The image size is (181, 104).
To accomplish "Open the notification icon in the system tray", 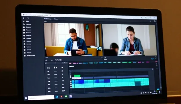I will (x=160, y=92).
